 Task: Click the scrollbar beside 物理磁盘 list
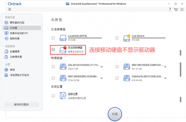coord(181,69)
